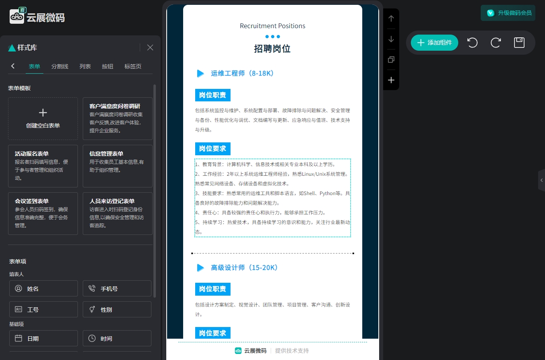Create a blank form with 创建空白表单

43,119
